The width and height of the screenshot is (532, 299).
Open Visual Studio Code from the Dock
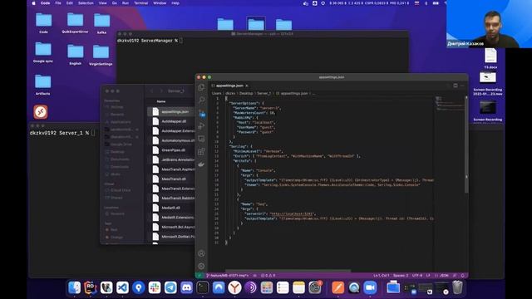(122, 287)
